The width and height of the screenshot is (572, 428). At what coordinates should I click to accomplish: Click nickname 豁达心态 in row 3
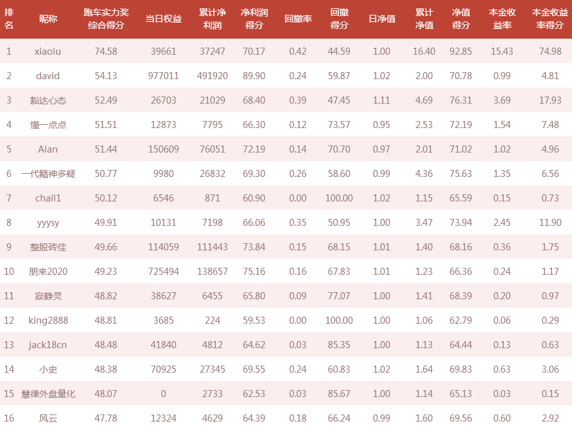click(48, 100)
